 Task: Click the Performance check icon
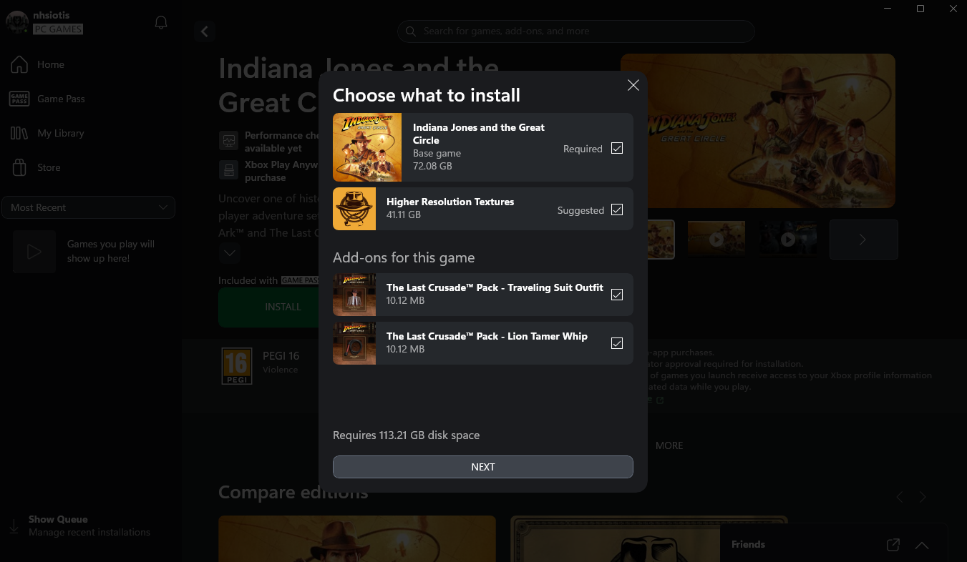coord(229,141)
